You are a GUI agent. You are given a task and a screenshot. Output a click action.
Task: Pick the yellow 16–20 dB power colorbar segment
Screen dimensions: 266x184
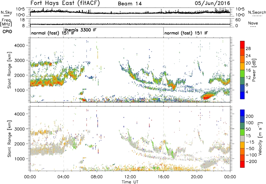tap(242, 66)
